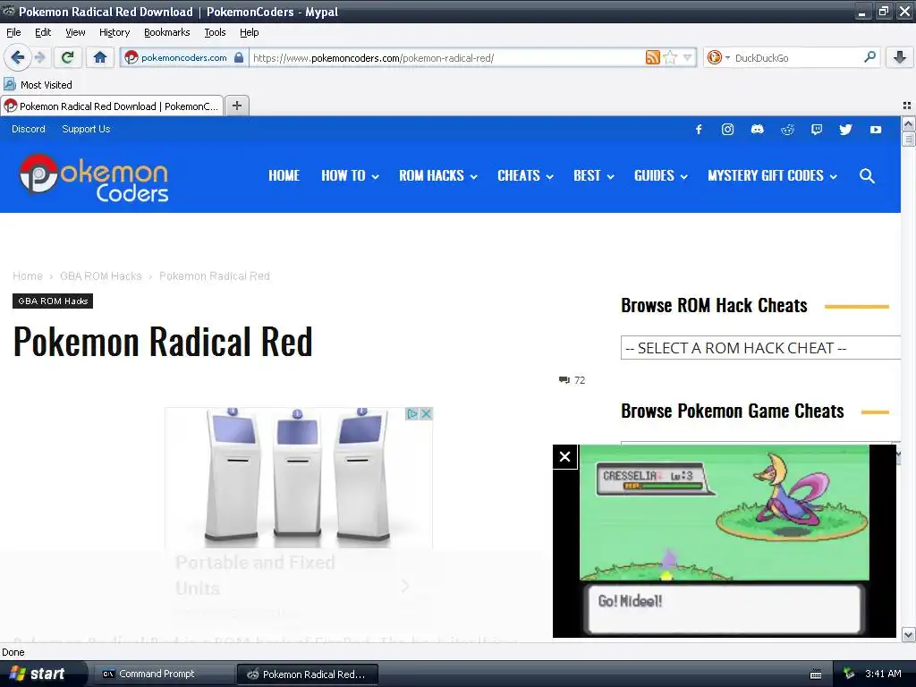The height and width of the screenshot is (687, 916).
Task: Open the Help menu
Action: [x=249, y=32]
